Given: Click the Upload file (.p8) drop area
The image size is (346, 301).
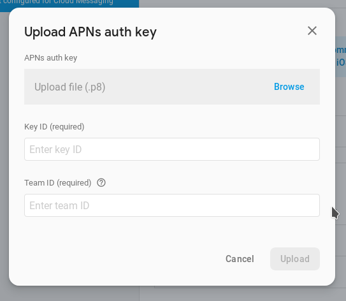Looking at the screenshot, I should point(172,87).
